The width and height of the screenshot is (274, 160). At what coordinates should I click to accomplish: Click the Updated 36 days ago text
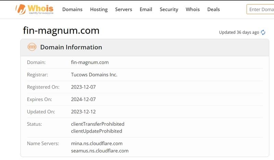click(239, 32)
